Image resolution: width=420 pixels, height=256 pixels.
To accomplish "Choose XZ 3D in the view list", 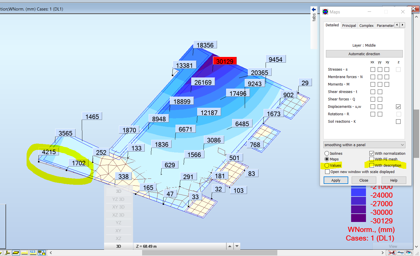I will point(118,215).
